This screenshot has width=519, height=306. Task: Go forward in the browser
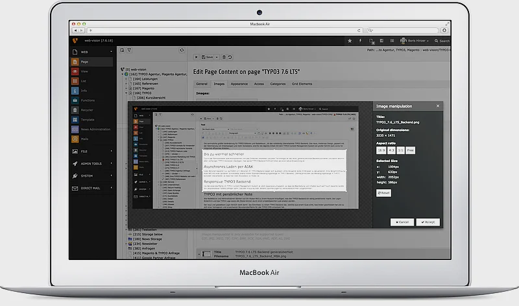pyautogui.click(x=82, y=30)
